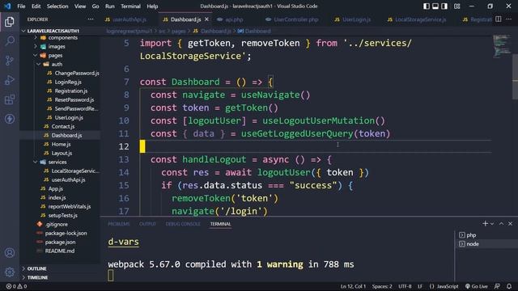Switch to the LocalStorageService.js editor tab

pos(421,19)
